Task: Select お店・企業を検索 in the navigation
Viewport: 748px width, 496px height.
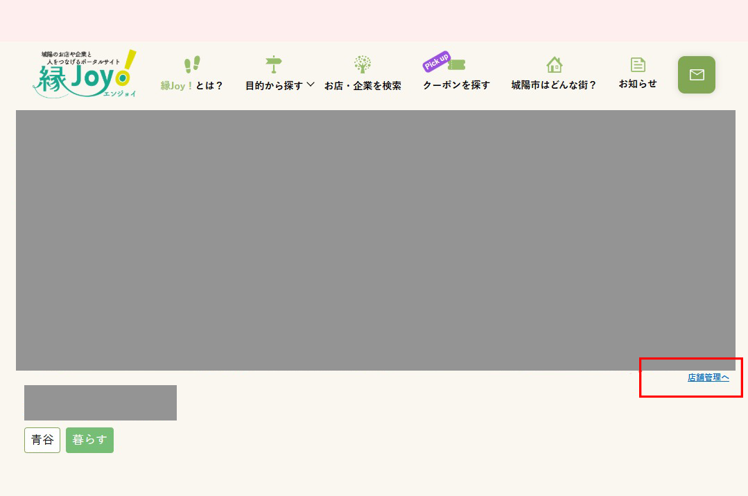Action: (363, 85)
